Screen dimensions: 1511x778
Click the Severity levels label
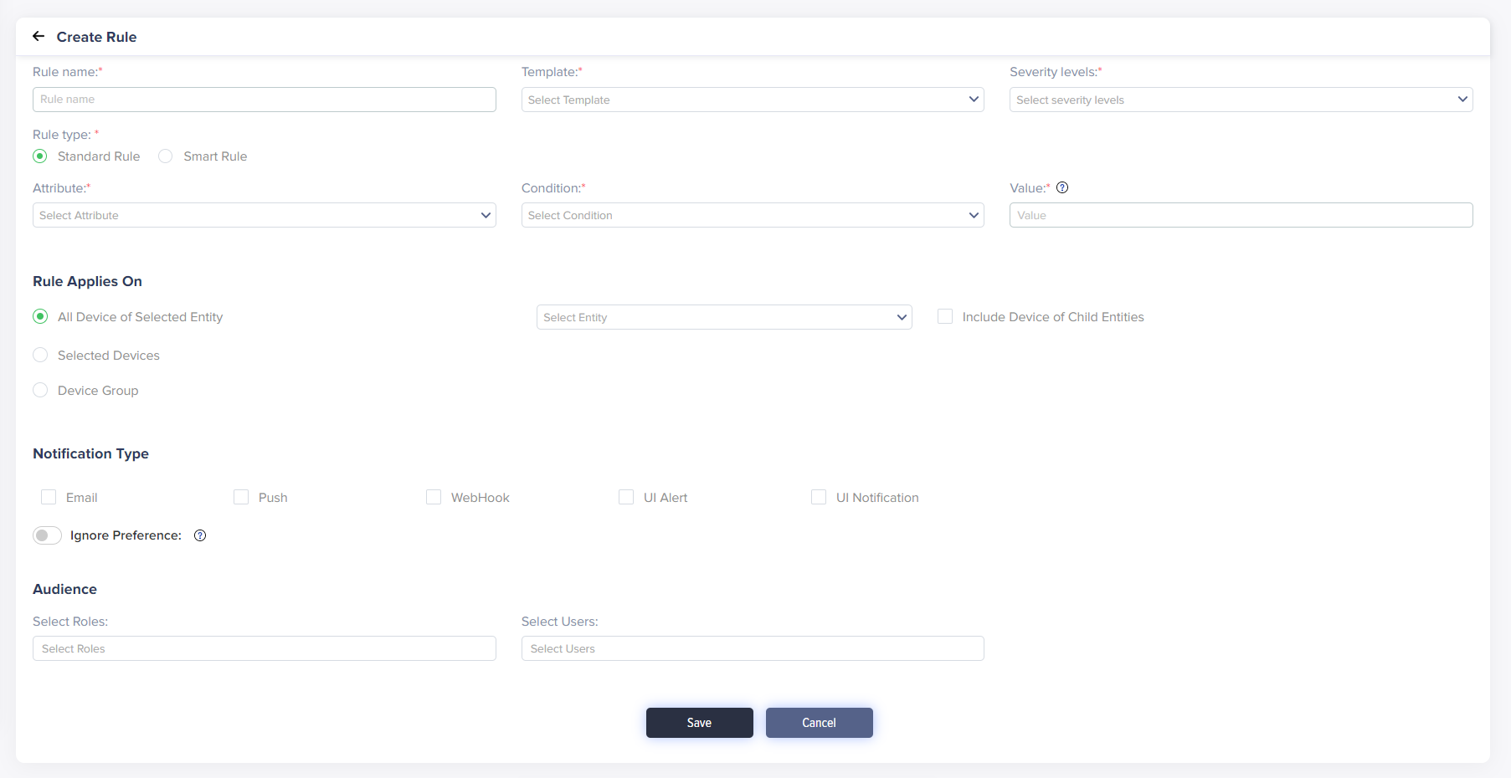pos(1056,72)
